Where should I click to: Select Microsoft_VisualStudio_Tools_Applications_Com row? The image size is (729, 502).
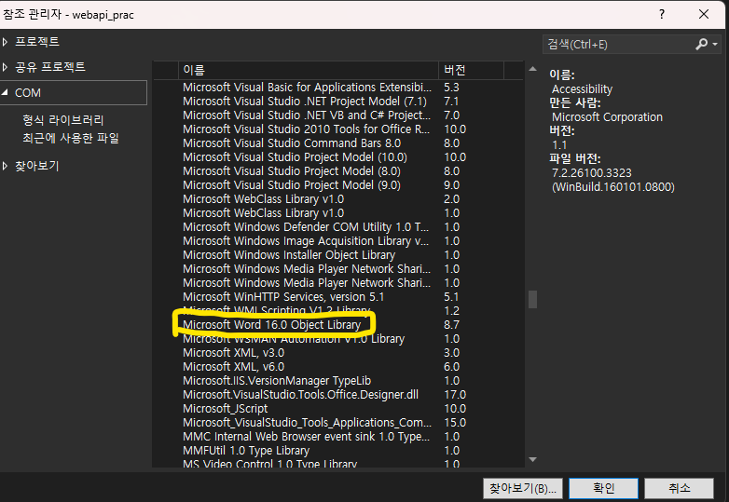tap(338, 423)
